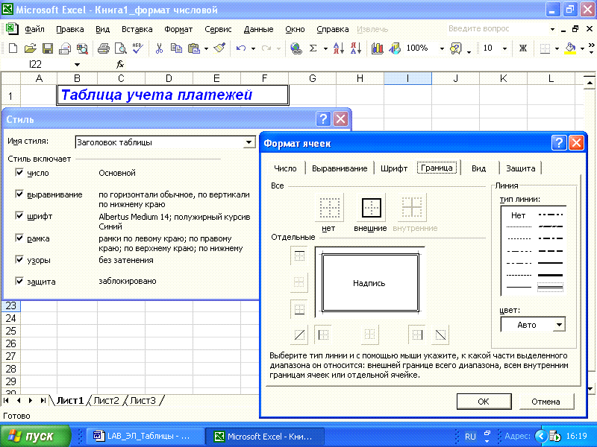
Task: Toggle the right border button
Action: 417,335
